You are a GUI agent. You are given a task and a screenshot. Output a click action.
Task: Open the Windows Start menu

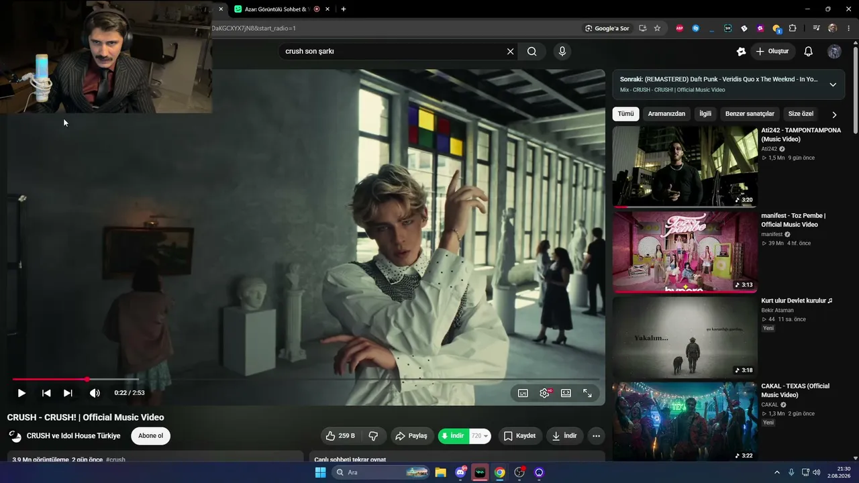click(x=320, y=472)
